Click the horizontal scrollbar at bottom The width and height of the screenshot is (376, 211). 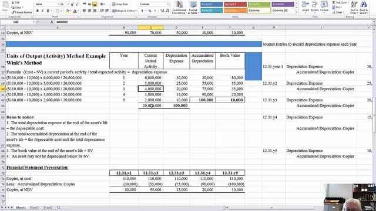click(271, 207)
